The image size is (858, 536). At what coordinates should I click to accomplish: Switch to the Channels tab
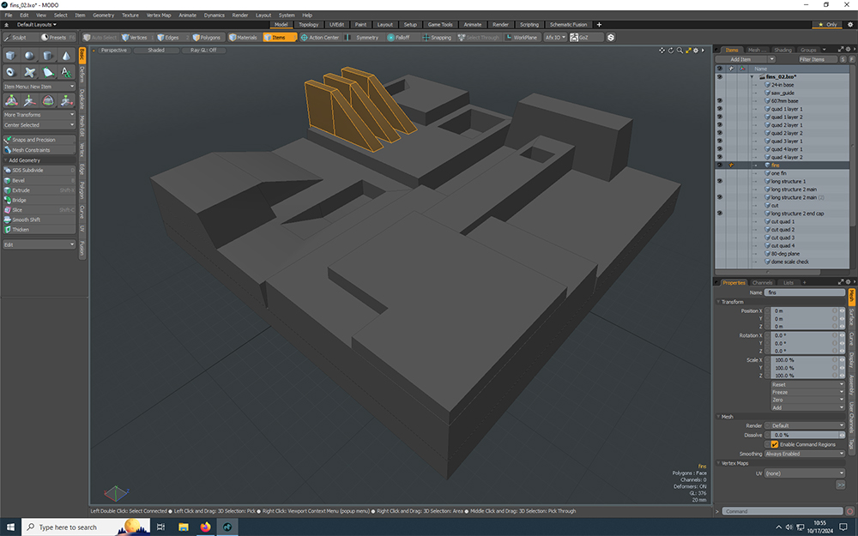click(762, 283)
